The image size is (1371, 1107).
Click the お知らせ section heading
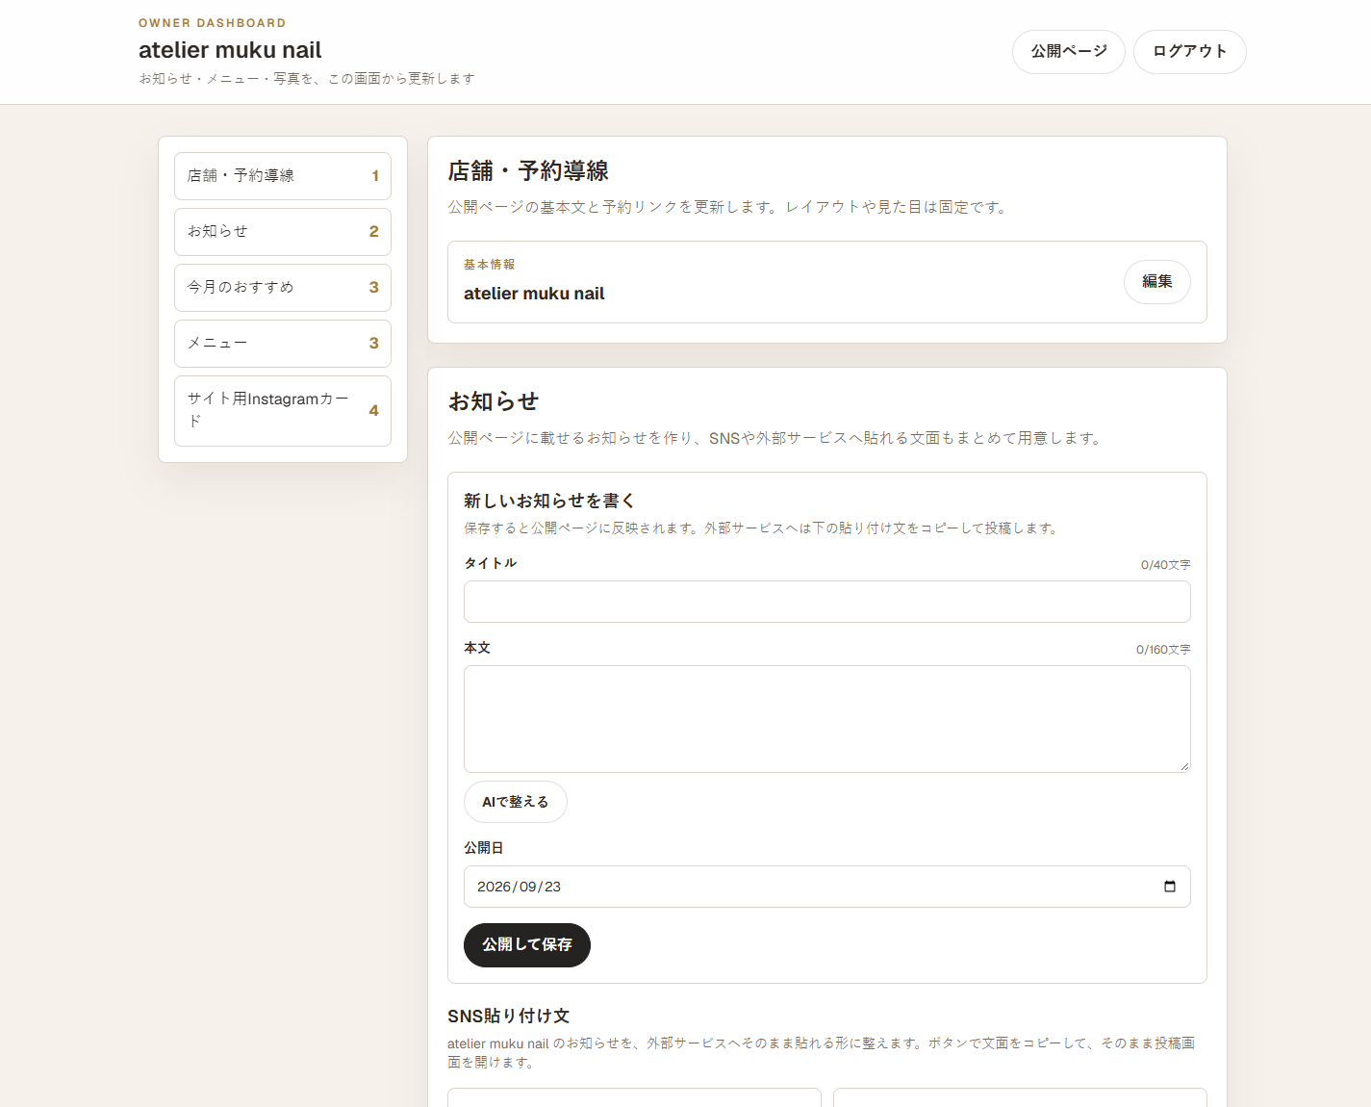click(494, 401)
